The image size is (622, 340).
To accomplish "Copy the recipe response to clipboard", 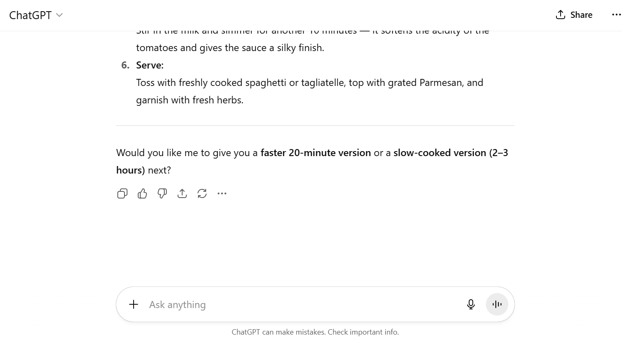I will (x=122, y=193).
